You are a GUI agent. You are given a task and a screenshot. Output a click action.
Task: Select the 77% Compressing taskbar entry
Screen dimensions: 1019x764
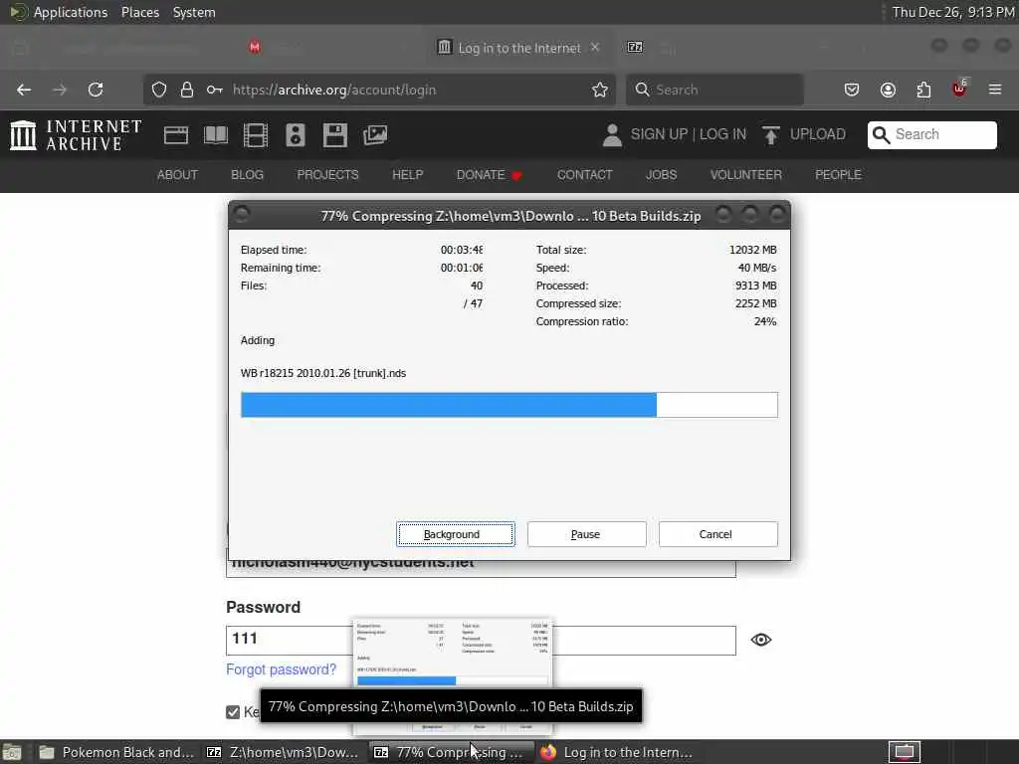(452, 752)
